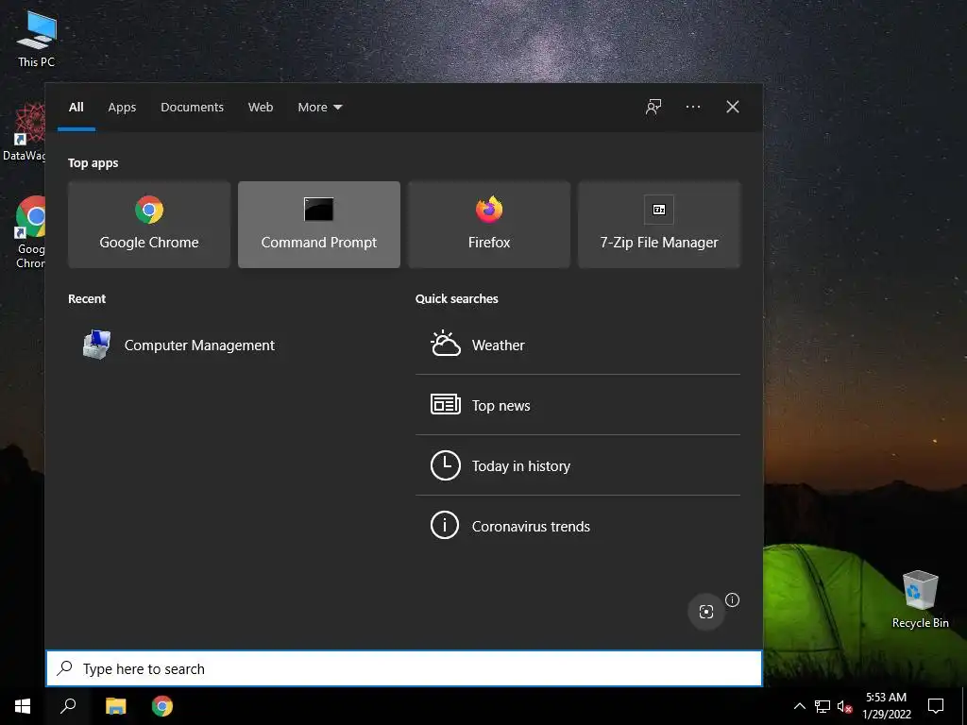Switch to the Web tab
967x725 pixels.
(261, 108)
